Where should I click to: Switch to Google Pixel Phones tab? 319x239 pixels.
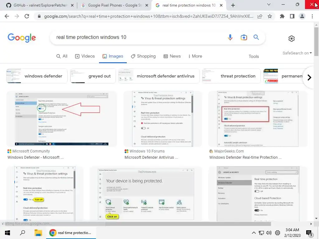pyautogui.click(x=115, y=5)
